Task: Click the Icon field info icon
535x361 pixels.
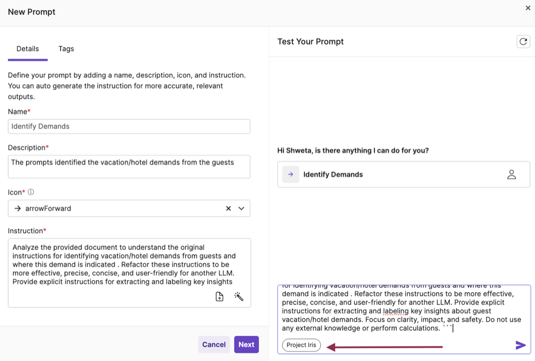Action: click(31, 192)
